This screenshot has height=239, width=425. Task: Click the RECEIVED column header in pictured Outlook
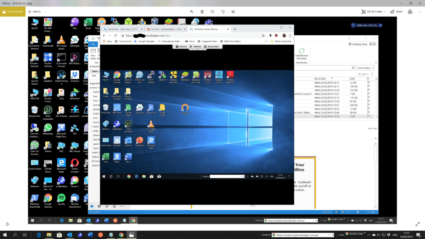pyautogui.click(x=323, y=79)
